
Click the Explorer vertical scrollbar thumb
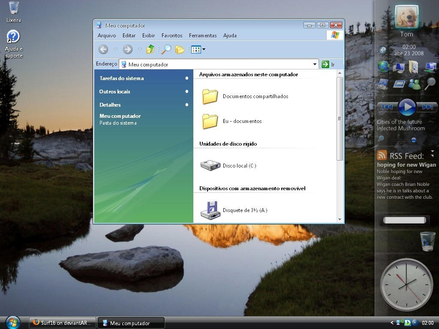pyautogui.click(x=340, y=119)
